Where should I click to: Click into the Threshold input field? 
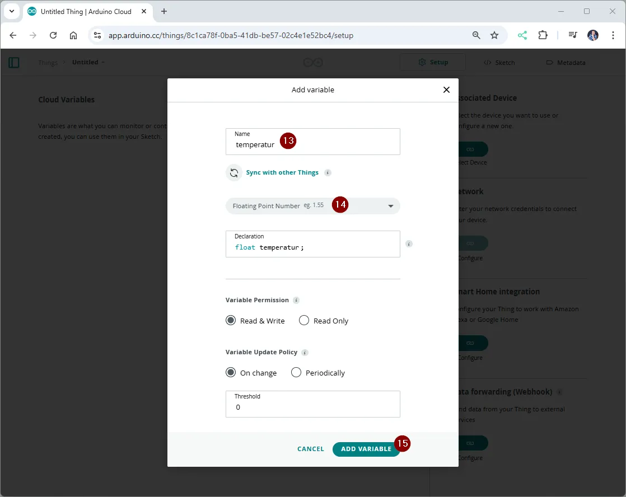312,407
